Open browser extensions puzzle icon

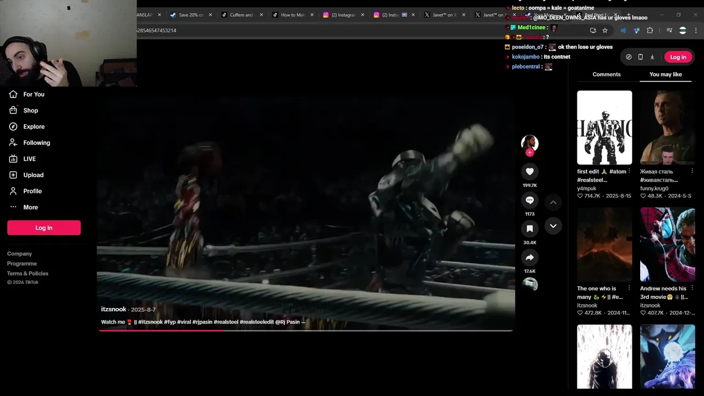(x=650, y=30)
